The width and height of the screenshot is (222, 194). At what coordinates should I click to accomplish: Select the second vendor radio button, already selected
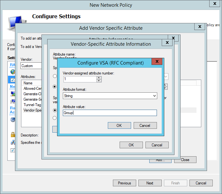coord(55,87)
